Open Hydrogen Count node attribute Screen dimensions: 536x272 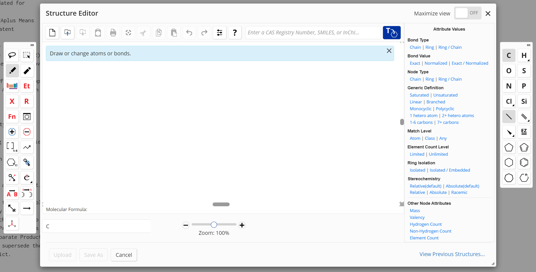426,224
